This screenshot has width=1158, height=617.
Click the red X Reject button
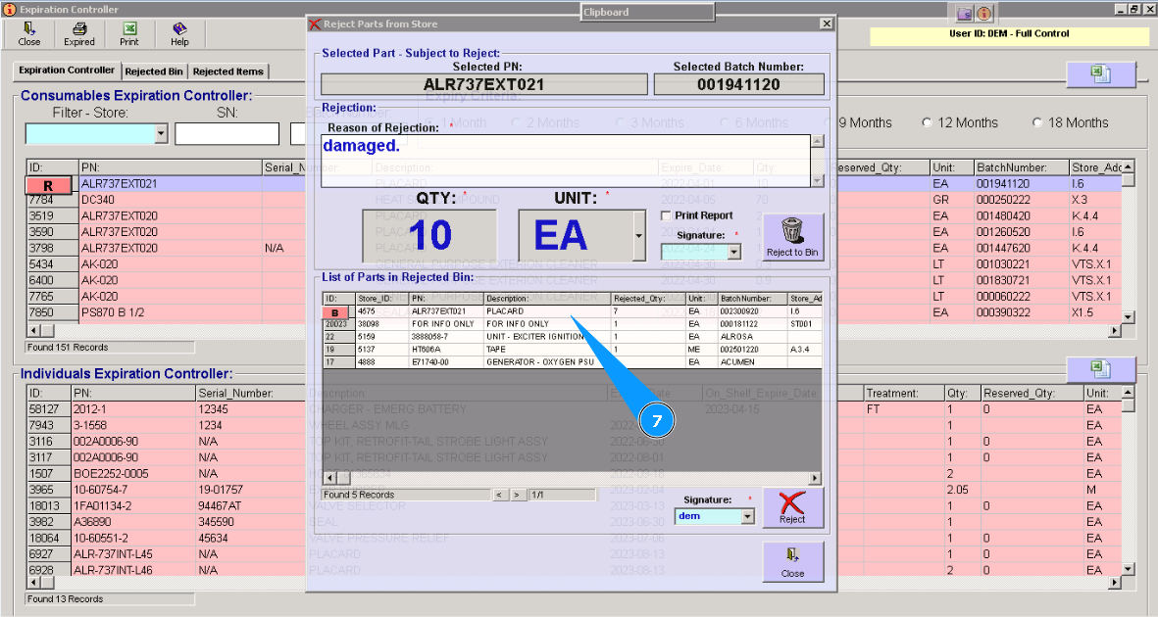click(x=792, y=507)
